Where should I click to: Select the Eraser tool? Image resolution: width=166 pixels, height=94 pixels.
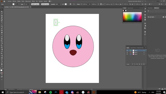(x=2, y=33)
